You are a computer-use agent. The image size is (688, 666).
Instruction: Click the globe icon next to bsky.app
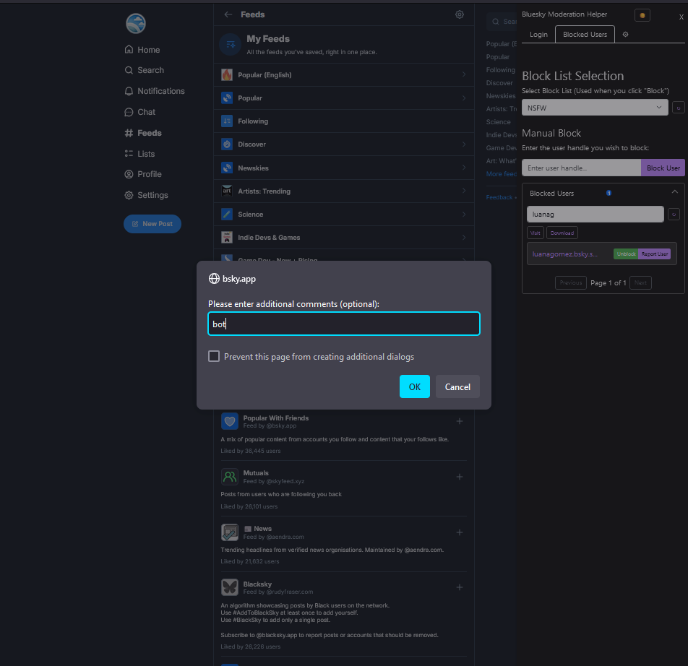click(x=214, y=278)
